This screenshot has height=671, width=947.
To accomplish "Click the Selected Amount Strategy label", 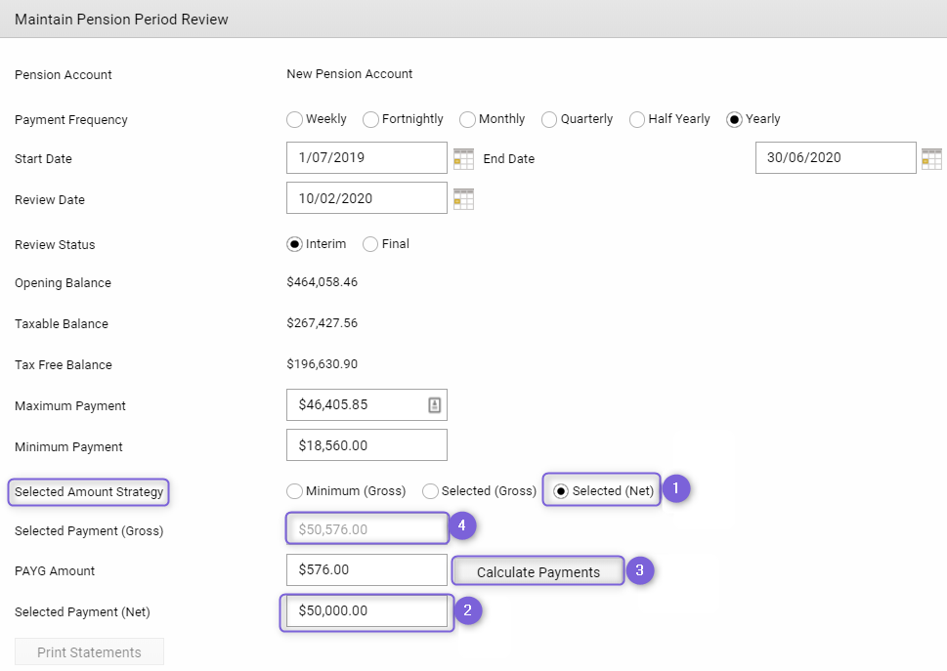I will tap(89, 492).
